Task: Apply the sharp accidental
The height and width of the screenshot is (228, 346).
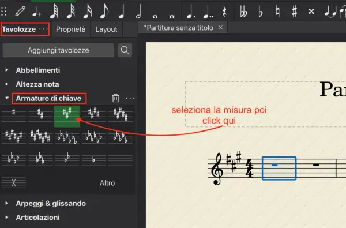Action: tap(294, 12)
